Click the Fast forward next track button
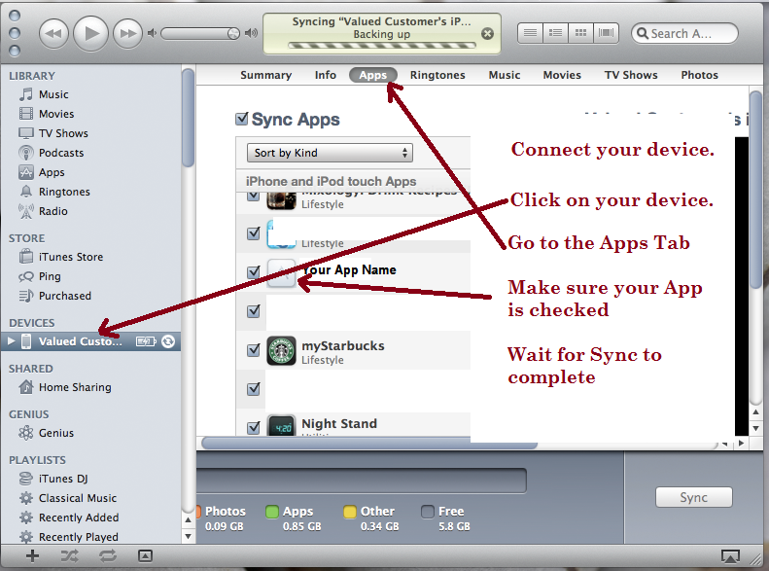The image size is (769, 571). tap(127, 33)
